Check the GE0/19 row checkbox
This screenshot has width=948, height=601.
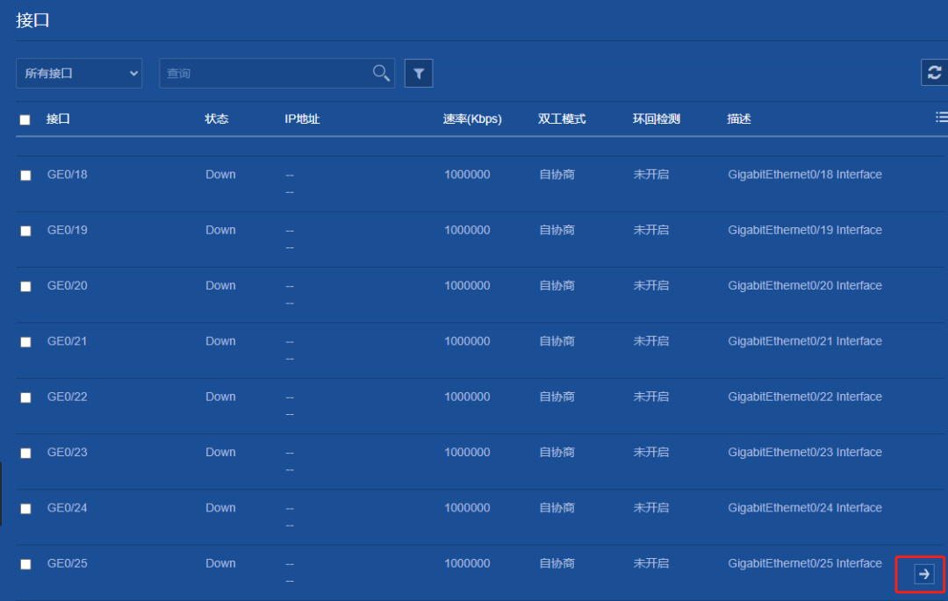pyautogui.click(x=25, y=231)
